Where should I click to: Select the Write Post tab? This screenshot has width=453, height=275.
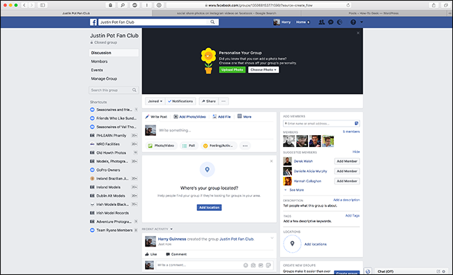point(156,117)
